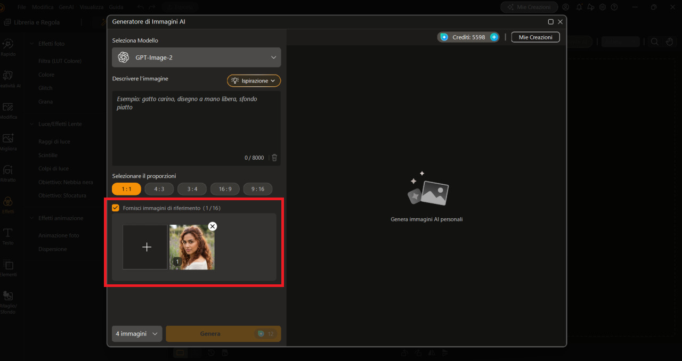682x361 pixels.
Task: Open Mie Creazioni inside the generator dialog
Action: 535,37
